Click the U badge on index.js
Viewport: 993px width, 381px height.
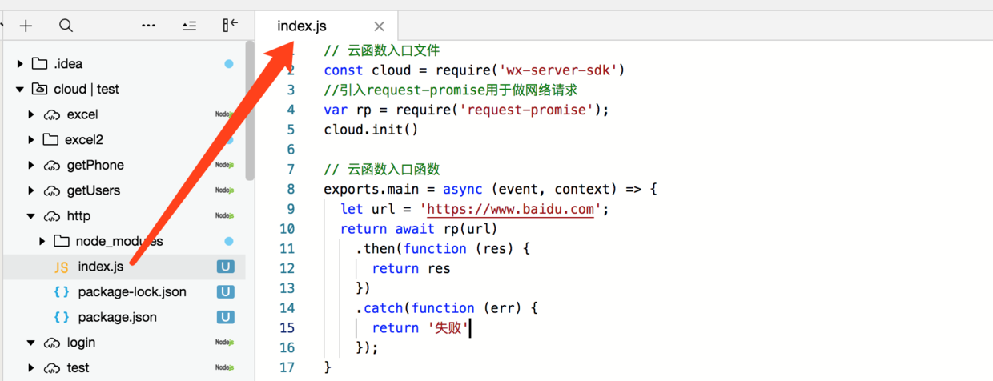point(225,267)
